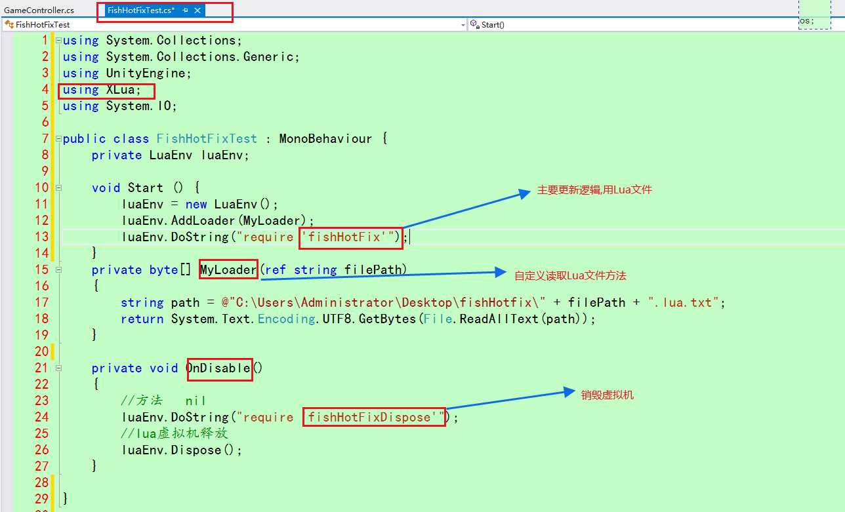Click the method icon beside Start() in navigation bar
The image size is (845, 512).
click(474, 24)
